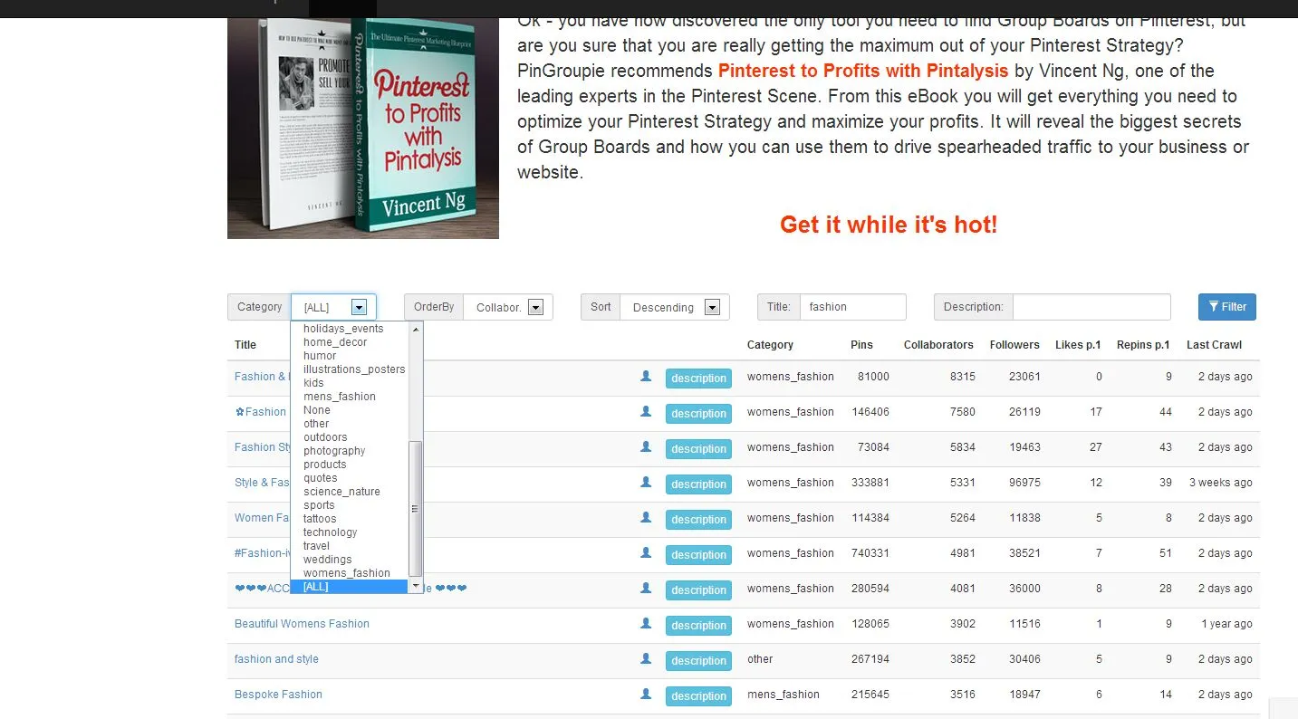This screenshot has width=1298, height=719.
Task: Click the scroll-up arrow of the category list
Action: point(416,330)
